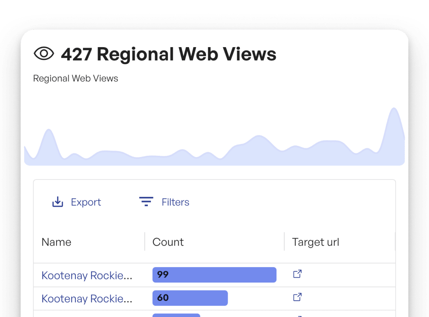Click the divider between Count and Target url
This screenshot has width=429, height=317.
[284, 242]
